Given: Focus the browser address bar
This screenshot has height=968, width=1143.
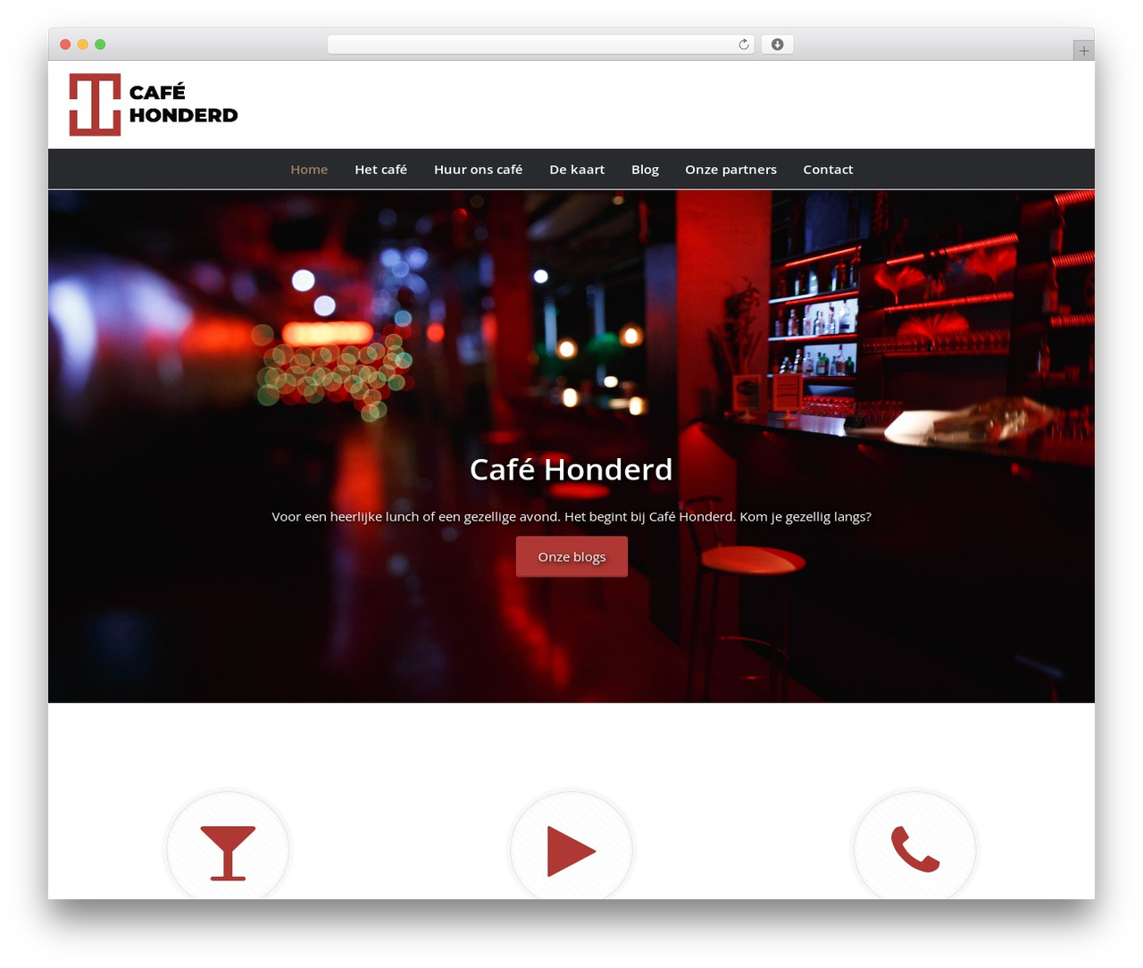Looking at the screenshot, I should [540, 45].
